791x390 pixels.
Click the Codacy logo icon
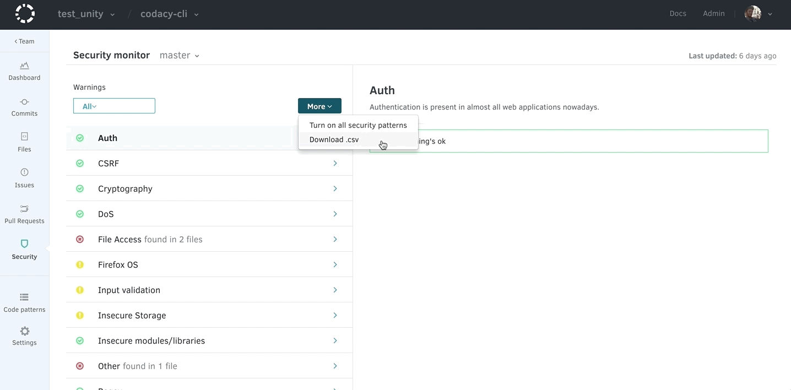coord(25,14)
